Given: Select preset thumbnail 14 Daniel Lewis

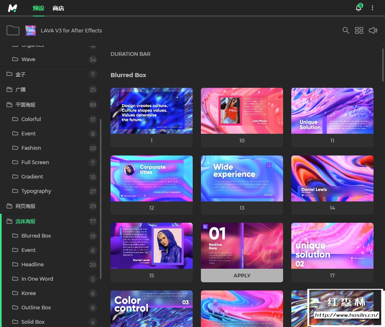Looking at the screenshot, I should [x=332, y=178].
